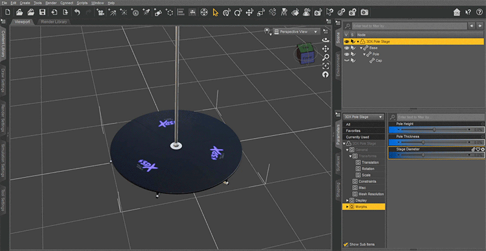
Task: Click the Stage Diameter settings gear icon
Action: tap(482, 150)
